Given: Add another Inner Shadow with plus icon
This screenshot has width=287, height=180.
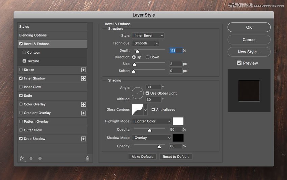Looking at the screenshot, I should coord(84,78).
